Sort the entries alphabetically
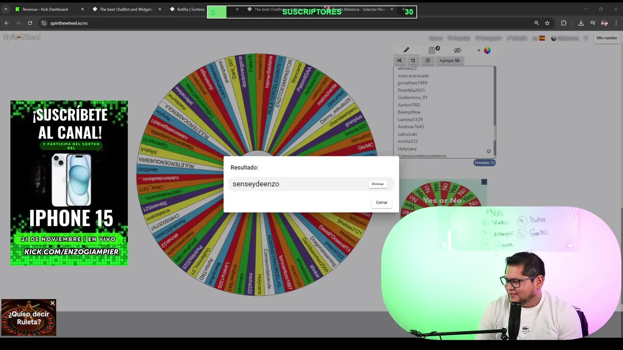 pos(413,60)
